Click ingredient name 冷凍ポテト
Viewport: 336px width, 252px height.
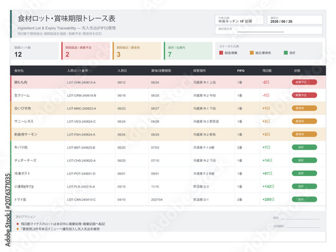[22, 173]
